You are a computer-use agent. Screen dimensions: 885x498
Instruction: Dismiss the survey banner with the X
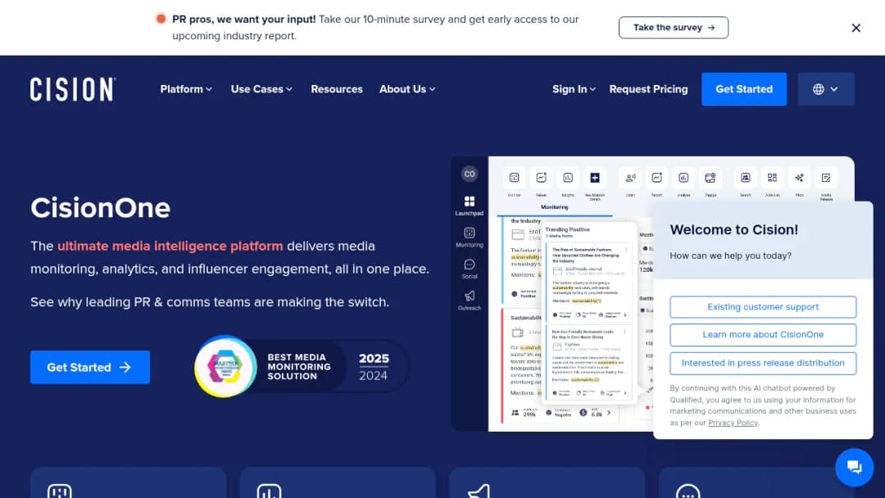point(855,28)
